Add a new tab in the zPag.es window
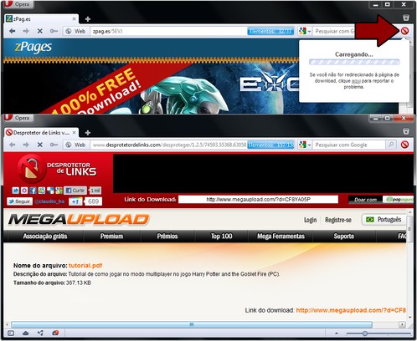 (88, 19)
